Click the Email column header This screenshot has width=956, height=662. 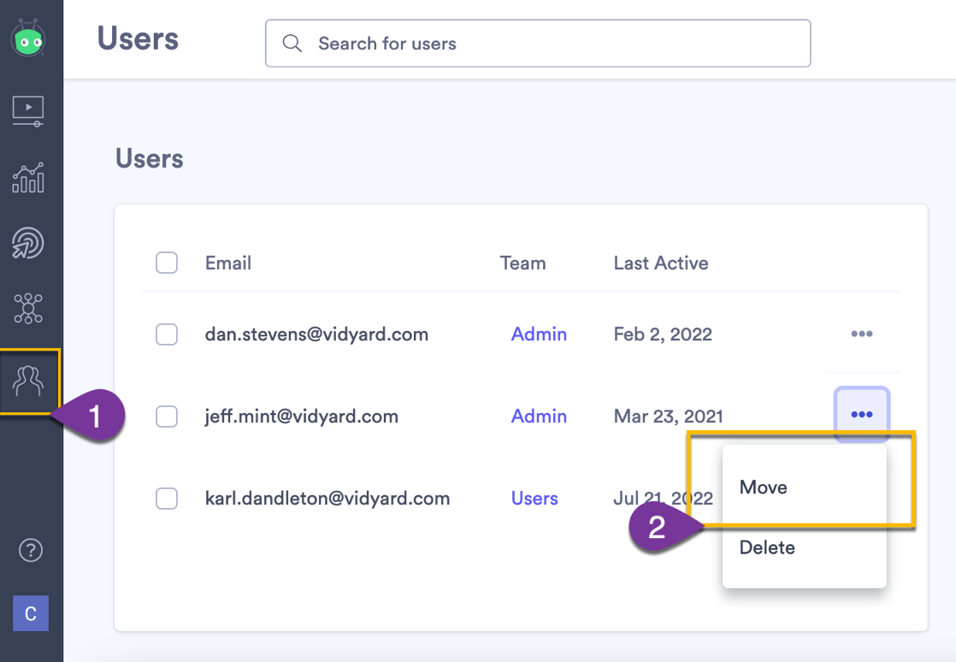click(227, 263)
